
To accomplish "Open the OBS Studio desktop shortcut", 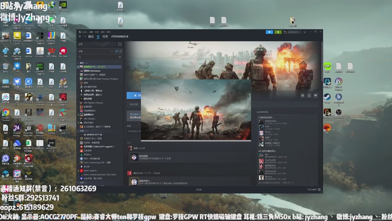I will tap(339, 113).
